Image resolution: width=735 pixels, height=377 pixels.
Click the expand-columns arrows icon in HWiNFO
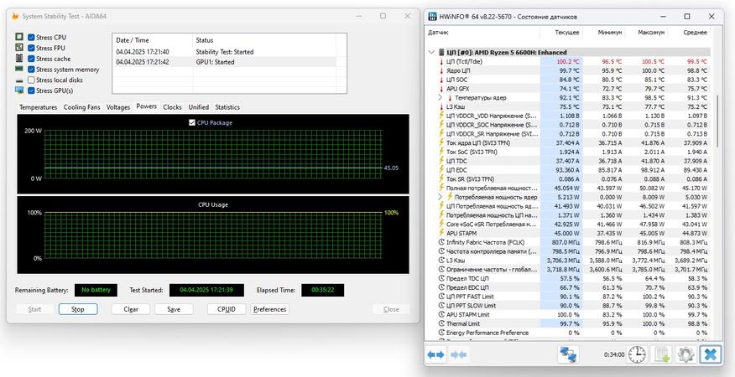click(x=435, y=354)
